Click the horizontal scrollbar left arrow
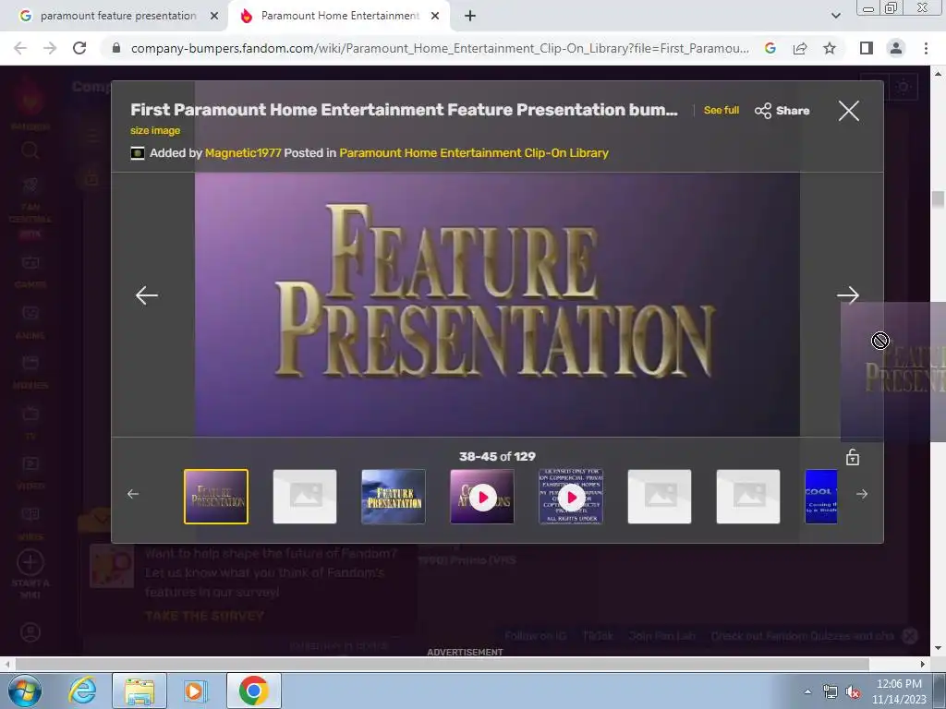 point(7,664)
